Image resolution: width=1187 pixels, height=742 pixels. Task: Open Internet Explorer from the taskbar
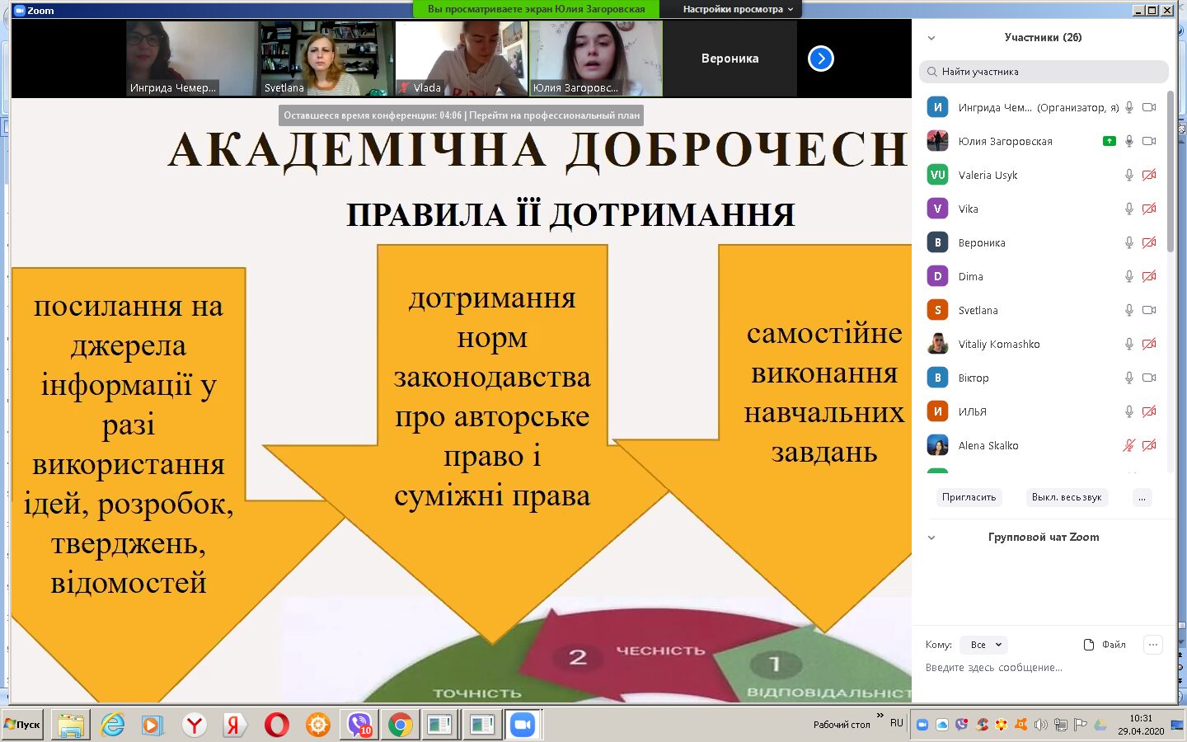tap(112, 725)
